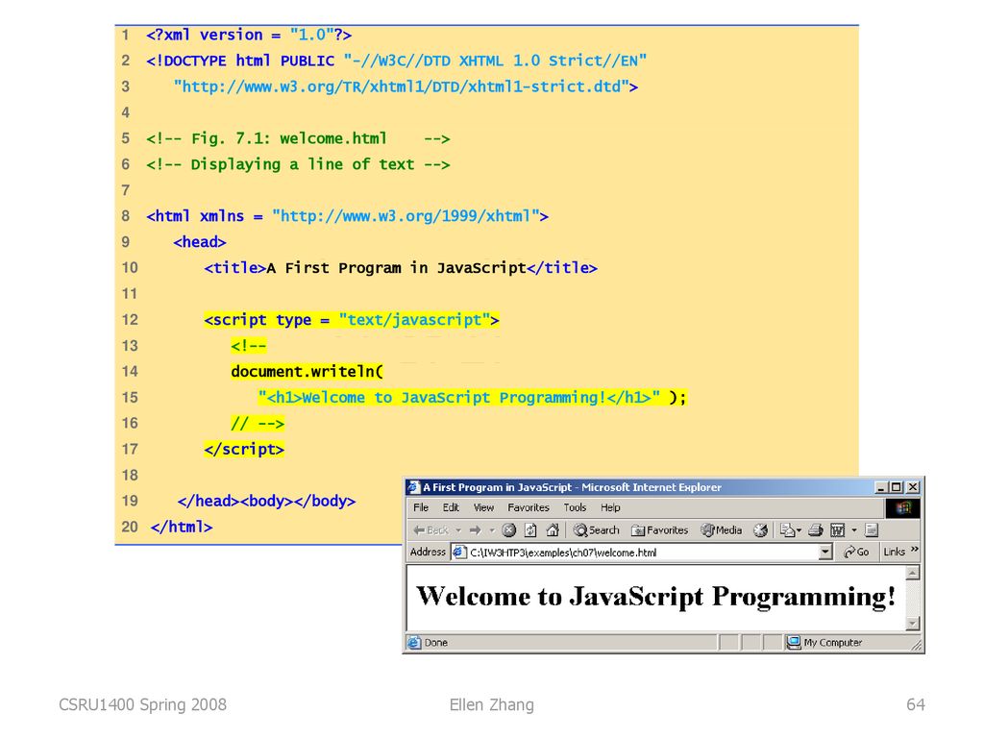Screen dimensions: 984x738
Task: Open the Back button history dropdown
Action: 458,530
